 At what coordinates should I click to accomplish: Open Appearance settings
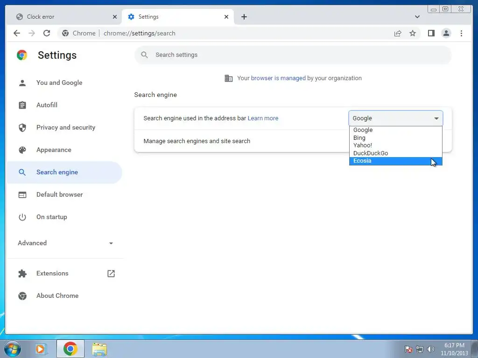coord(64,150)
